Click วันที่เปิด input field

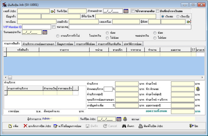click(77, 11)
